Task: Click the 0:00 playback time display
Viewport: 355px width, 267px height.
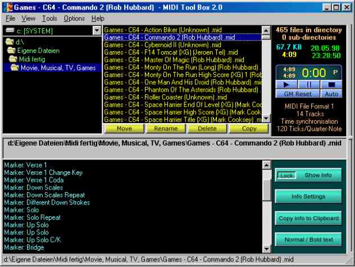Action: [314, 73]
